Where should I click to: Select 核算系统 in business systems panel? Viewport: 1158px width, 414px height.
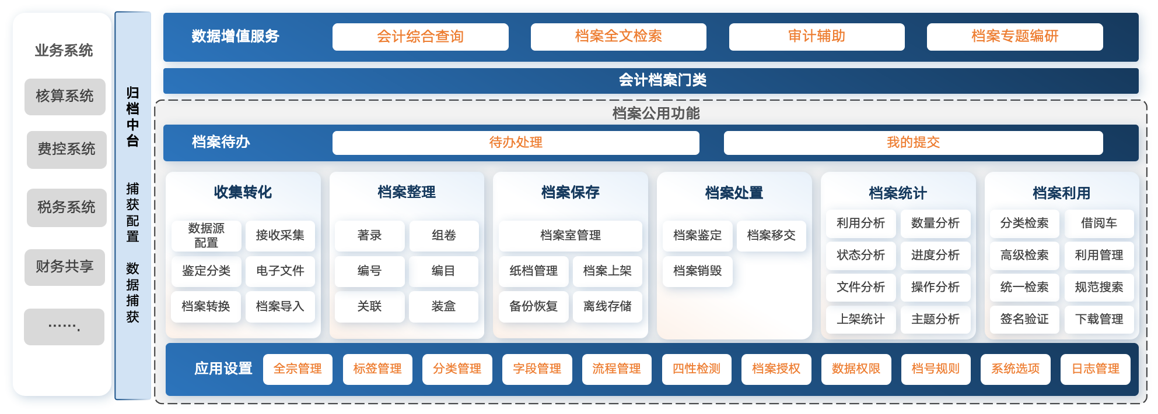[65, 97]
